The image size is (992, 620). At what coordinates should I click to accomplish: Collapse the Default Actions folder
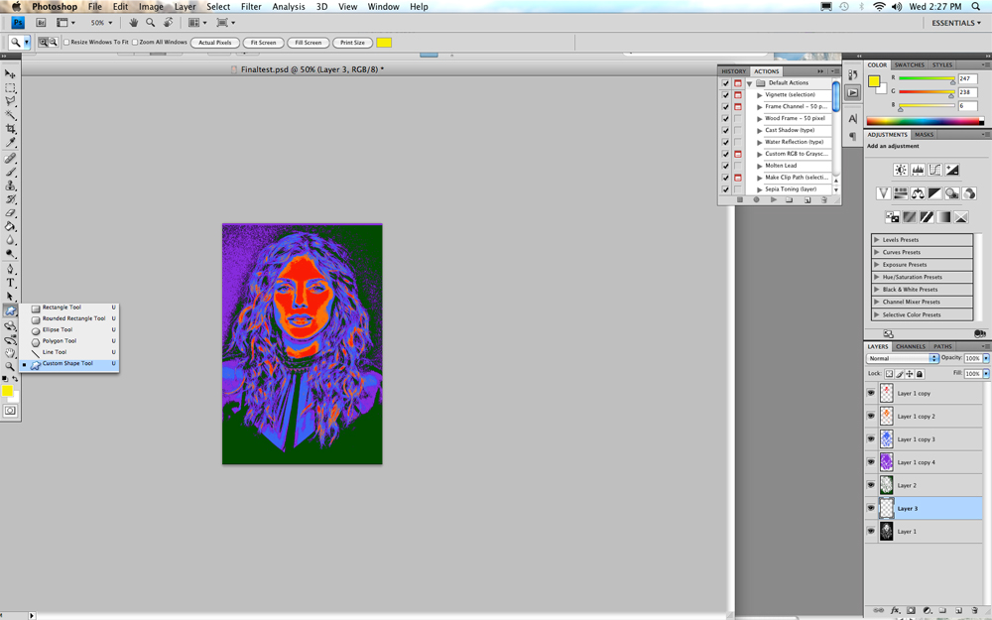[749, 83]
